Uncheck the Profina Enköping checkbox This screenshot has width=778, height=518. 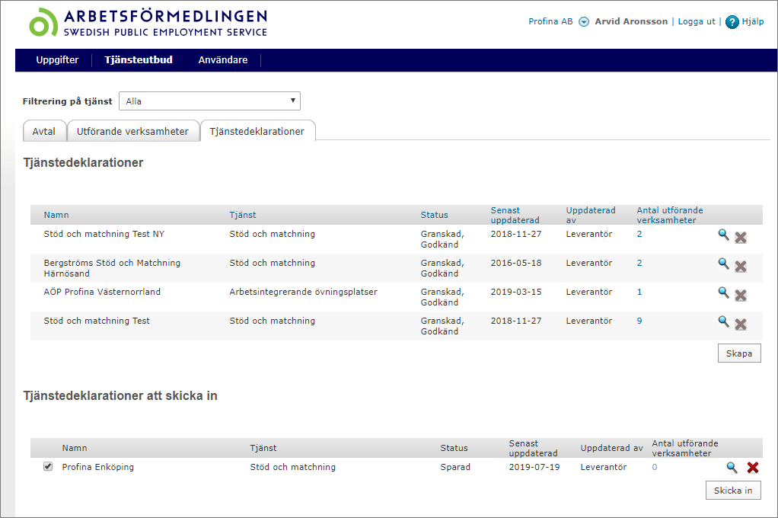48,467
